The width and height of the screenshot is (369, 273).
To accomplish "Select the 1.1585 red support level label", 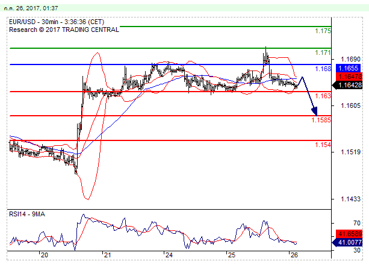I will tap(321, 120).
